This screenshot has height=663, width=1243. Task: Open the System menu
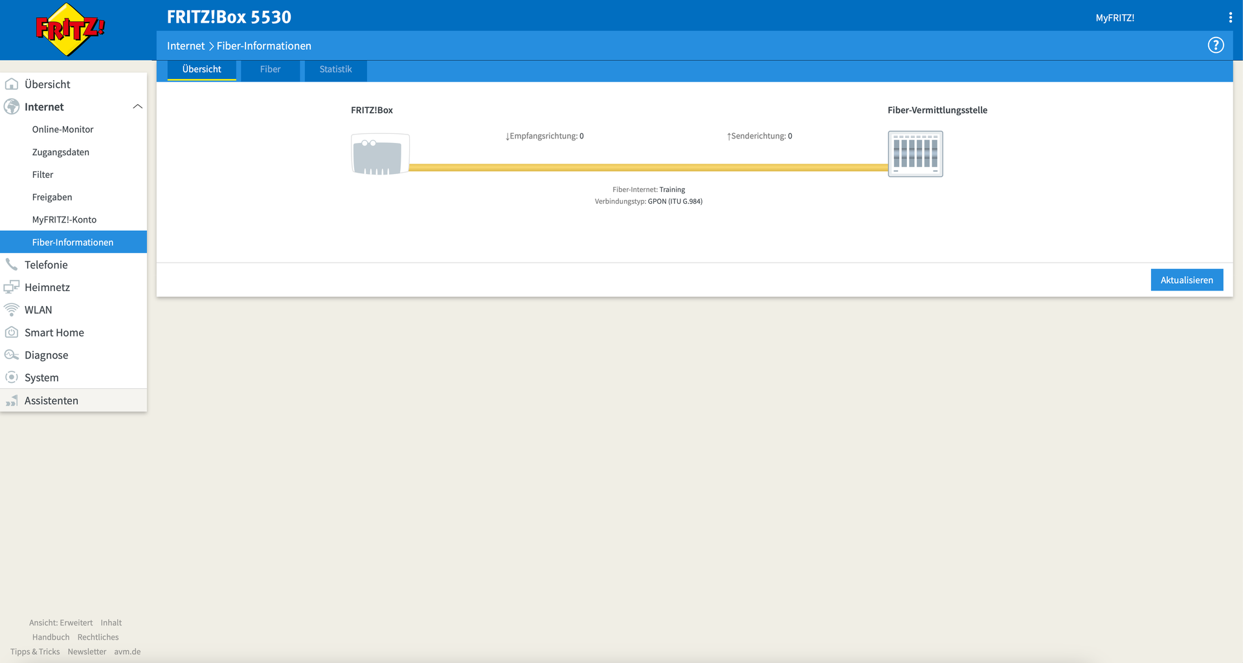pyautogui.click(x=73, y=378)
